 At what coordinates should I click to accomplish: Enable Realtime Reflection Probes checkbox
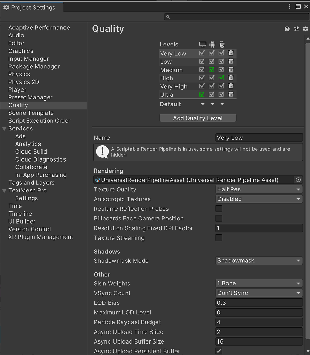219,209
